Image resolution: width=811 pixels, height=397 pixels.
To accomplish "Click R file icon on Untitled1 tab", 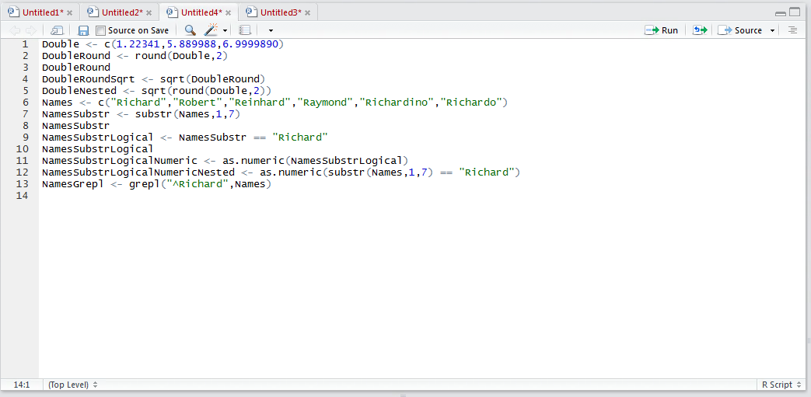I will click(x=14, y=12).
